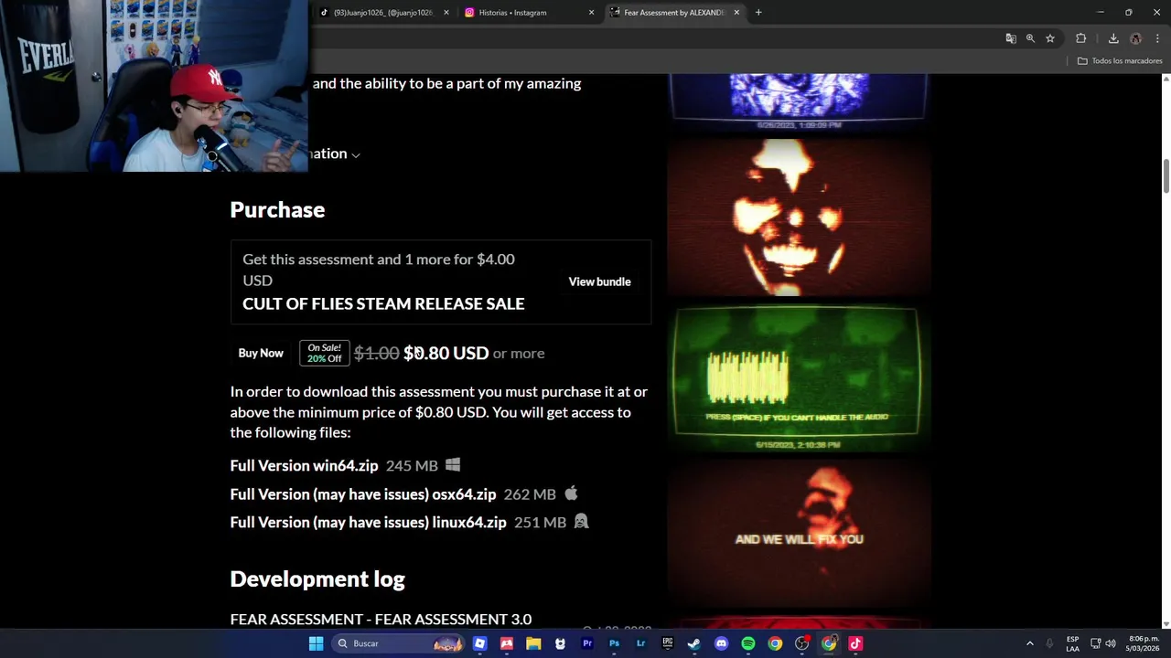Open Adobe Lightroom from taskbar
The image size is (1171, 658).
click(640, 643)
